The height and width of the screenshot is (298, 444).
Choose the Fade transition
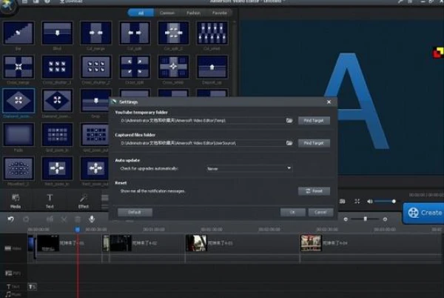[18, 134]
